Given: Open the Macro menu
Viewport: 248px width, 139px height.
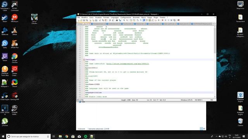Looking at the screenshot, I should pyautogui.click(x=143, y=17).
